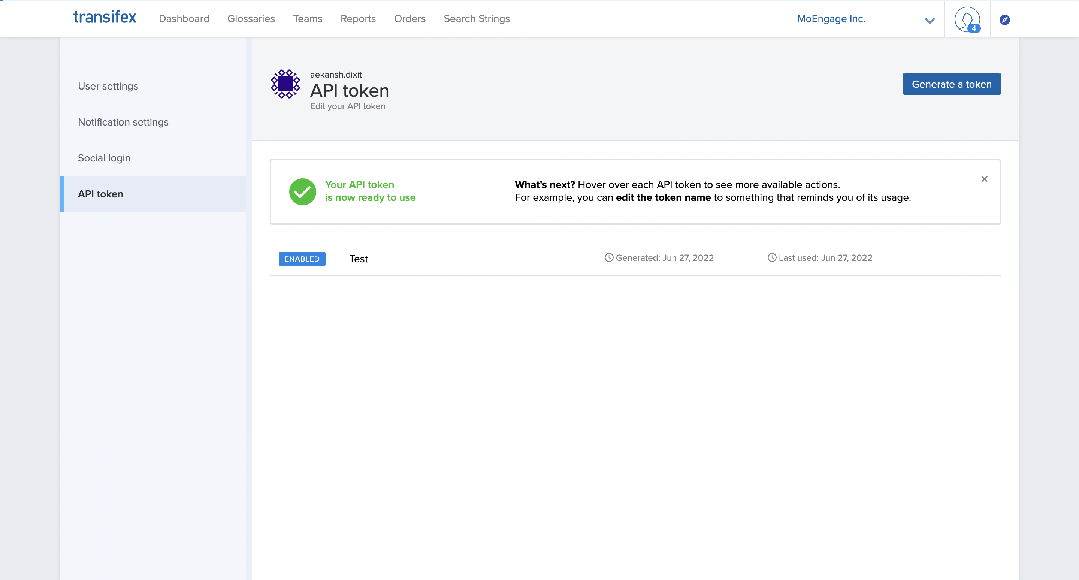Click the clock icon beside Last used
1079x580 pixels.
(771, 257)
